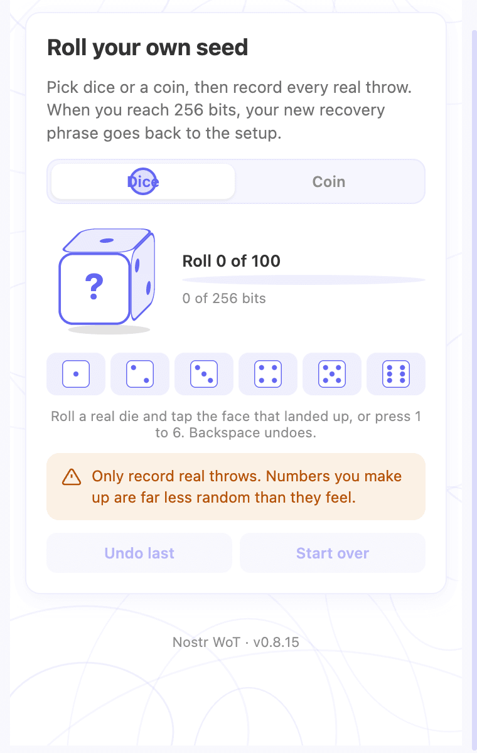Select the three-pip die face
Screen dimensions: 477x753
point(204,374)
